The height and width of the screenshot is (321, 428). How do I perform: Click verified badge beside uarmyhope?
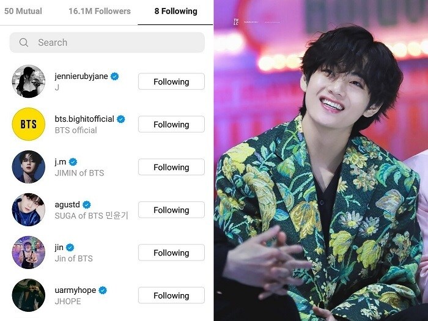click(103, 290)
